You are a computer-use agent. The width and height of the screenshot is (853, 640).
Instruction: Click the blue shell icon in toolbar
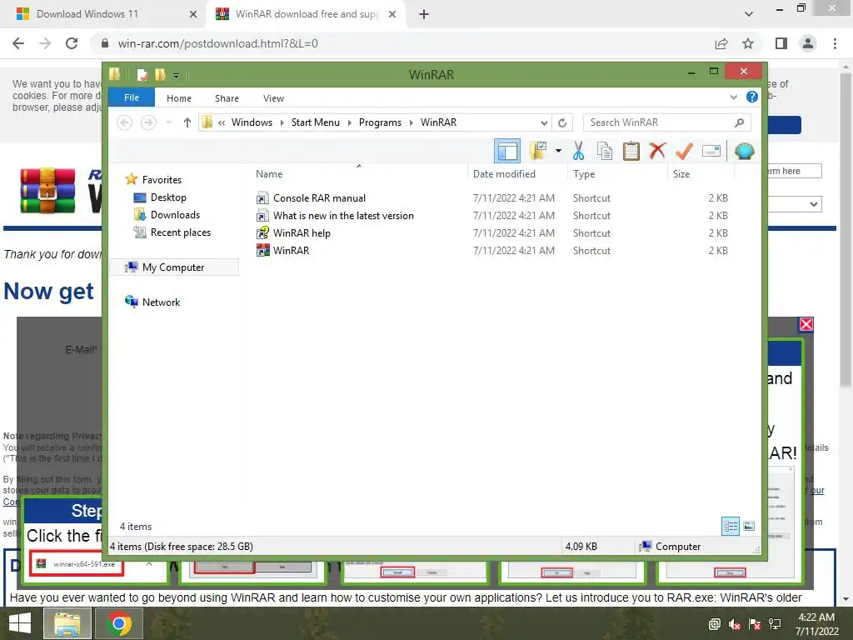coord(744,151)
